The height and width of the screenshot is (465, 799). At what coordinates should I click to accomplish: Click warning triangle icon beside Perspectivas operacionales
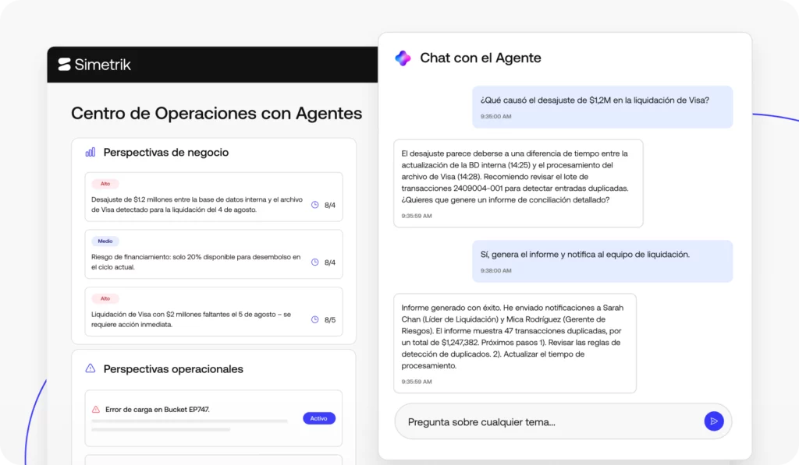pyautogui.click(x=91, y=368)
